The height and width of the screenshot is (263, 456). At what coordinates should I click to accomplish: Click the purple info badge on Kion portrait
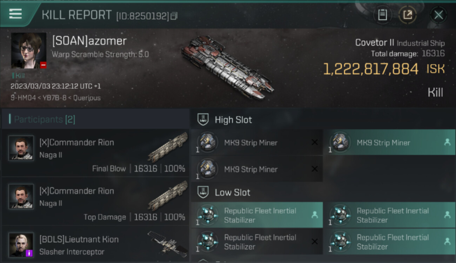tap(29, 253)
